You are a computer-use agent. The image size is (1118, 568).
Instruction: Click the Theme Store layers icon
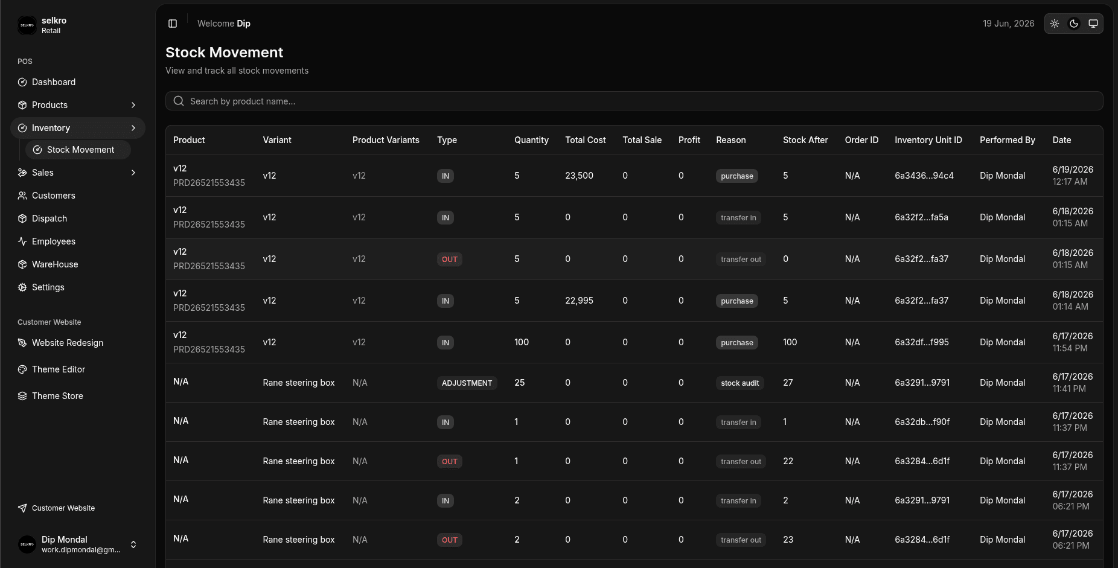[22, 396]
